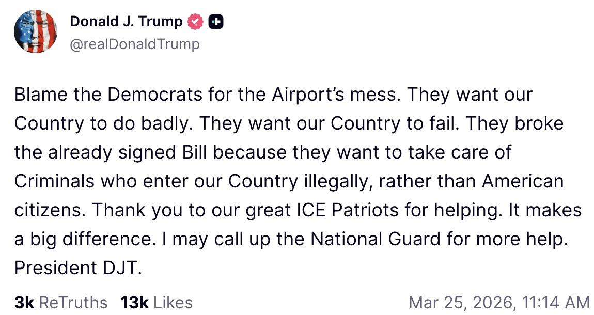The height and width of the screenshot is (315, 594).
Task: Open the Donald J. Trump display name
Action: (126, 22)
